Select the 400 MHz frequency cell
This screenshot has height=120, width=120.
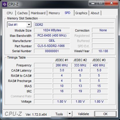click(99, 65)
